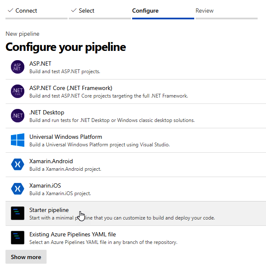Image resolution: width=266 pixels, height=270 pixels.
Task: Go back to the Select step
Action: pos(86,11)
